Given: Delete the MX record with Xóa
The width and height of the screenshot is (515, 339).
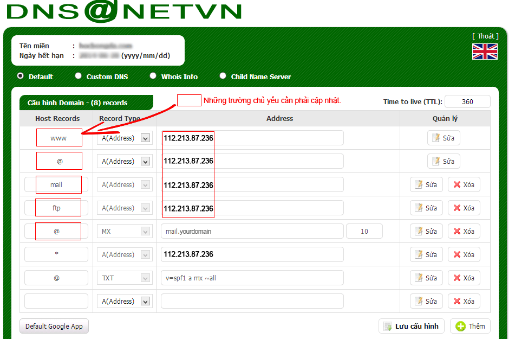Looking at the screenshot, I should (464, 232).
